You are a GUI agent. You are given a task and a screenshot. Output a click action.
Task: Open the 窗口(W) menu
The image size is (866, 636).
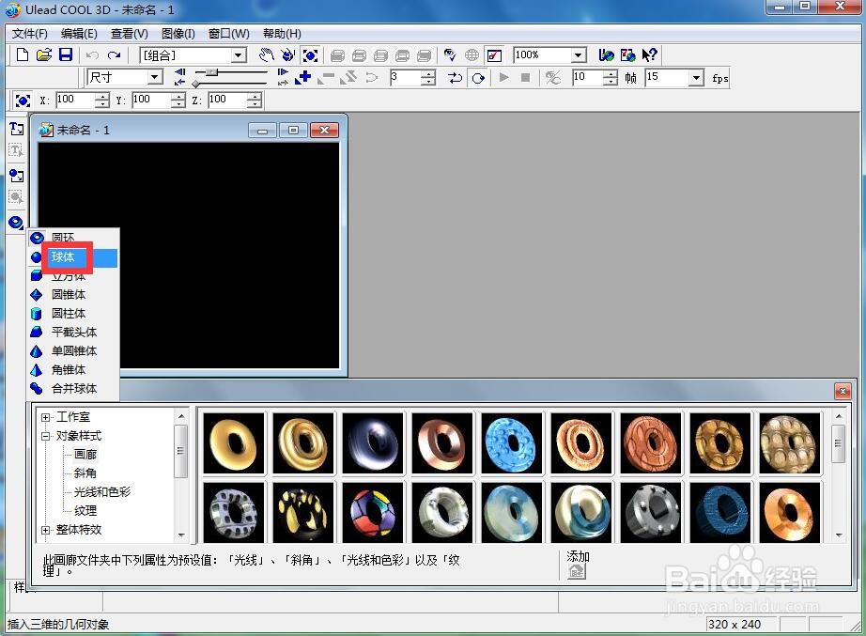pyautogui.click(x=228, y=34)
